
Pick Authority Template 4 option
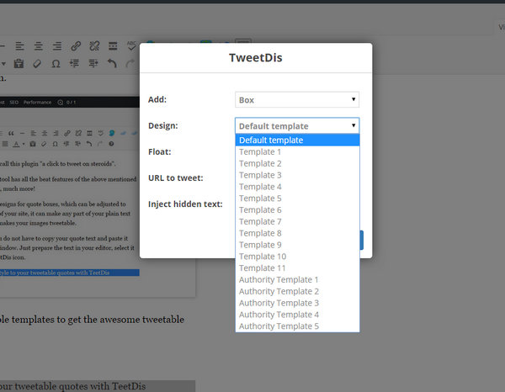coord(297,314)
